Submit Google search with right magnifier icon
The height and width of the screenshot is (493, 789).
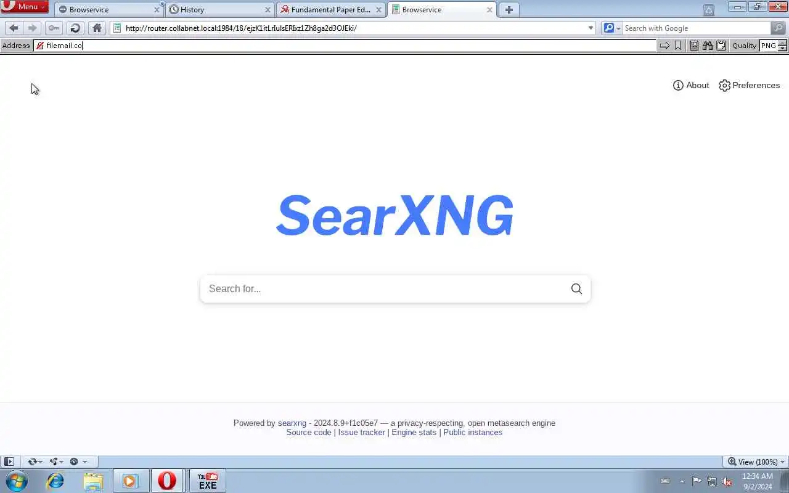779,28
